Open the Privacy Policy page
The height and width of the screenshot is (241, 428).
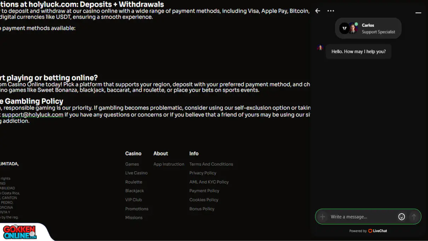click(x=203, y=173)
